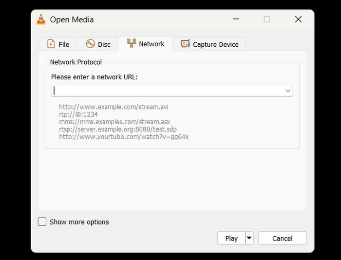341x260 pixels.
Task: Enable the Show more options checkbox
Action: pos(42,222)
